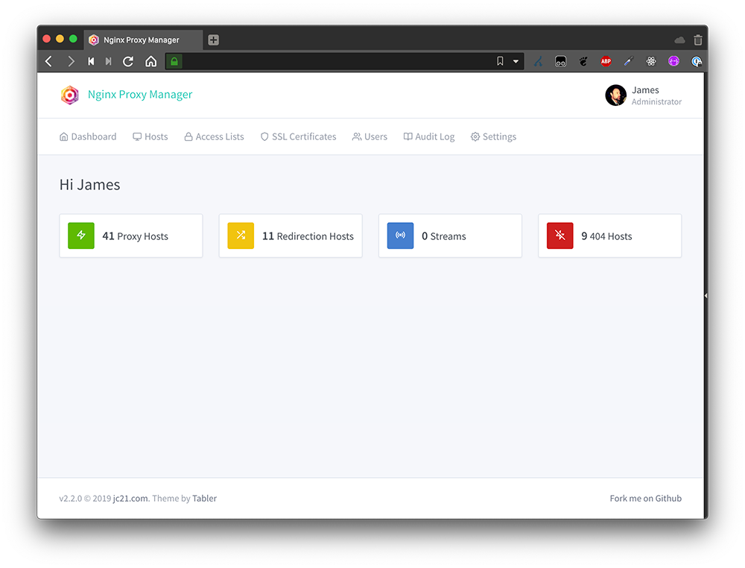Click the page reload icon
The image size is (745, 568).
tap(127, 61)
